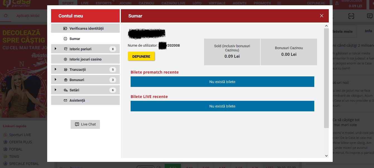374x168 pixels.
Task: Expand the Istoric pariuri section arrow
Action: (x=56, y=49)
